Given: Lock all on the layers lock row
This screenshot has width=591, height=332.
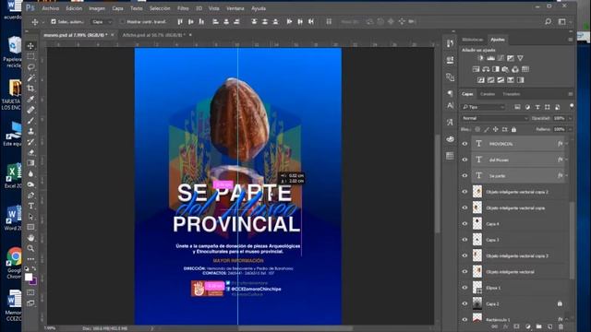Looking at the screenshot, I should click(x=513, y=129).
